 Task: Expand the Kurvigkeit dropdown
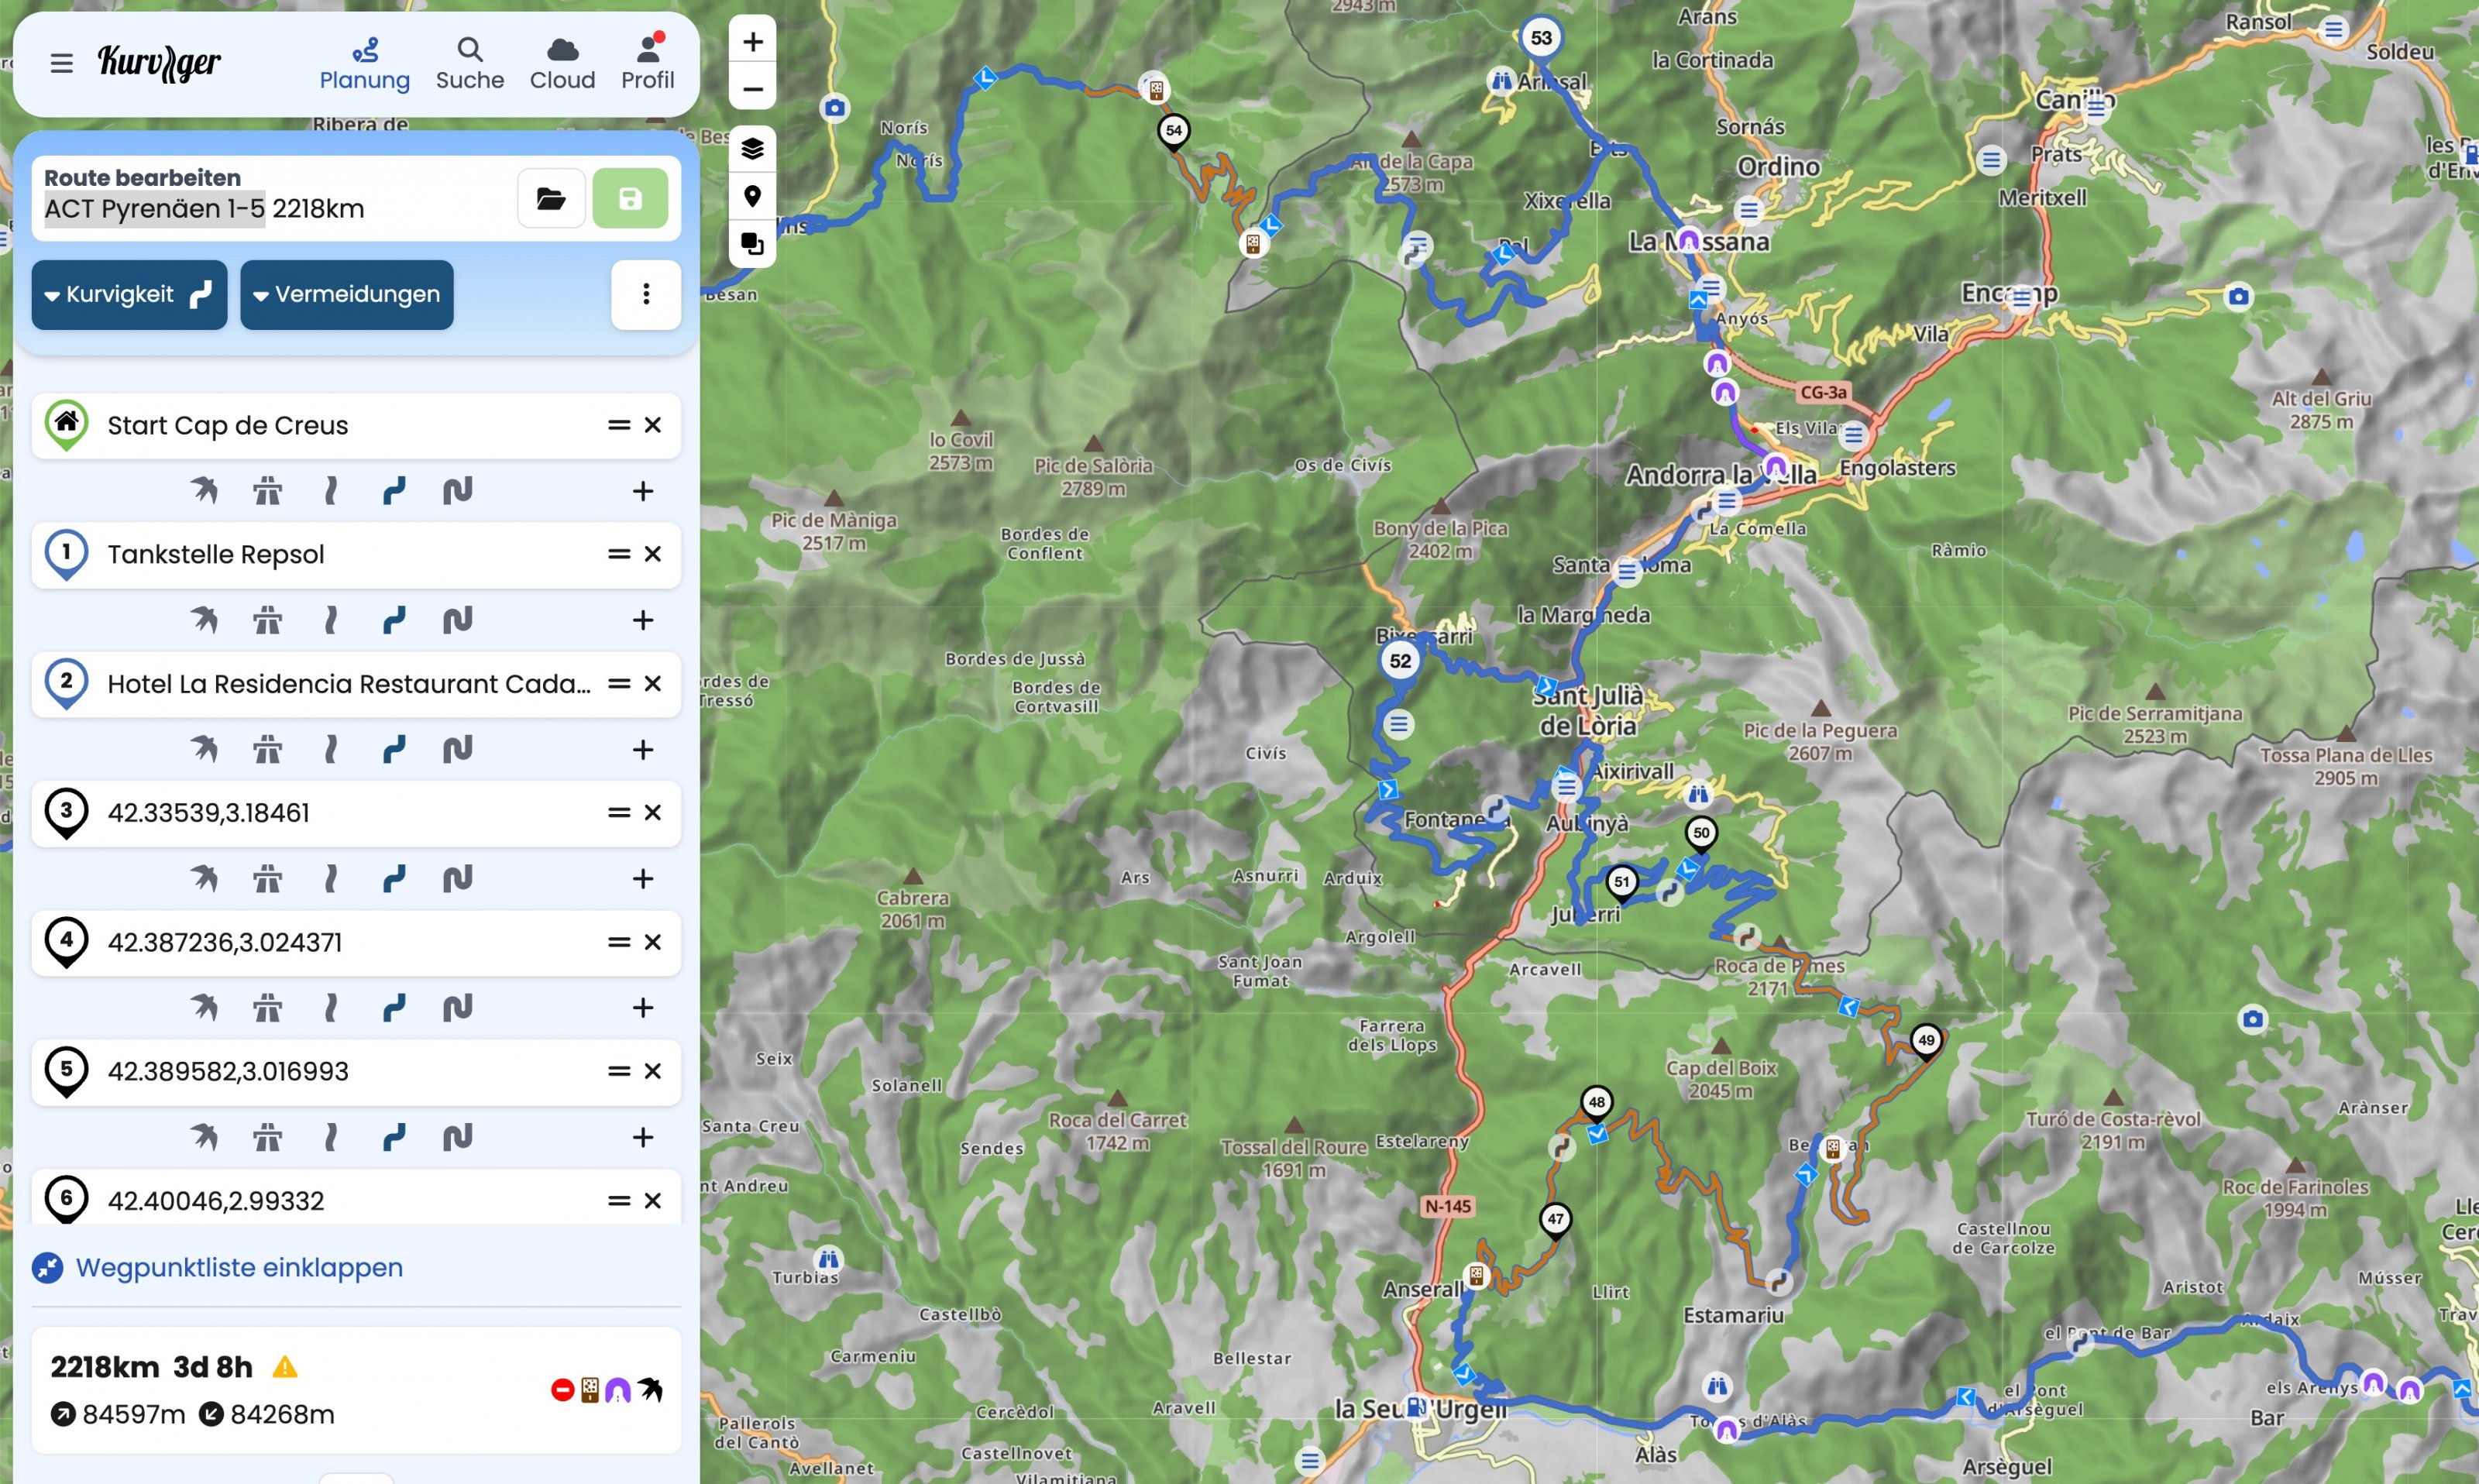(x=129, y=295)
